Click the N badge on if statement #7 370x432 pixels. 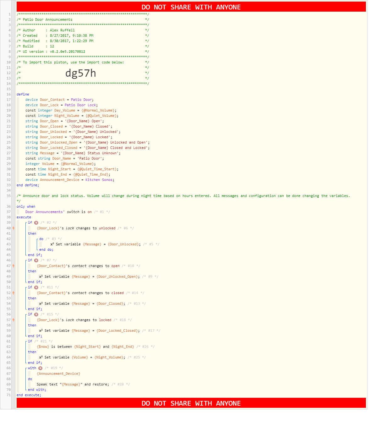point(36,260)
